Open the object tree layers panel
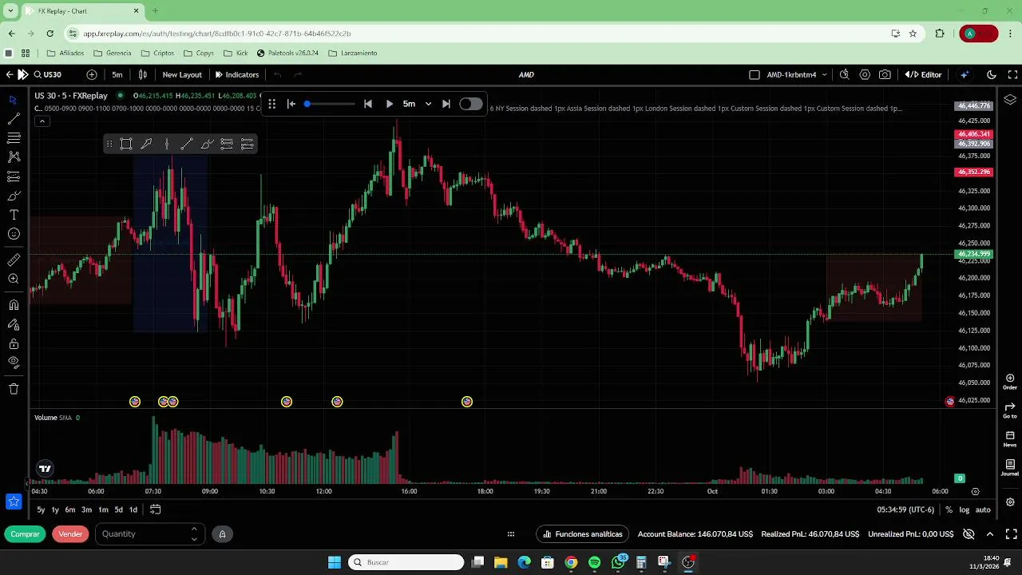The image size is (1022, 575). 1010,100
